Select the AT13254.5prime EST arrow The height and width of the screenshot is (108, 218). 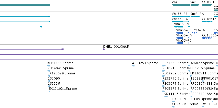133,66
